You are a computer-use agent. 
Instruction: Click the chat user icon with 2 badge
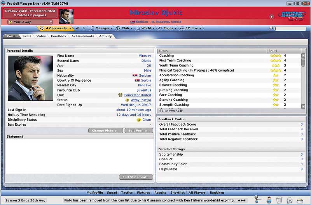(257, 200)
